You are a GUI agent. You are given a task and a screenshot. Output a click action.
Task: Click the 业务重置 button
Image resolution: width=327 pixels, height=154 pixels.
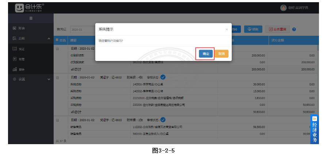point(277,30)
